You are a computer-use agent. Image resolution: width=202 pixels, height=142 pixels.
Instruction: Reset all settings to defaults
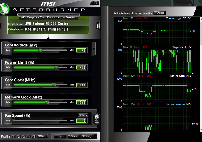(74, 136)
